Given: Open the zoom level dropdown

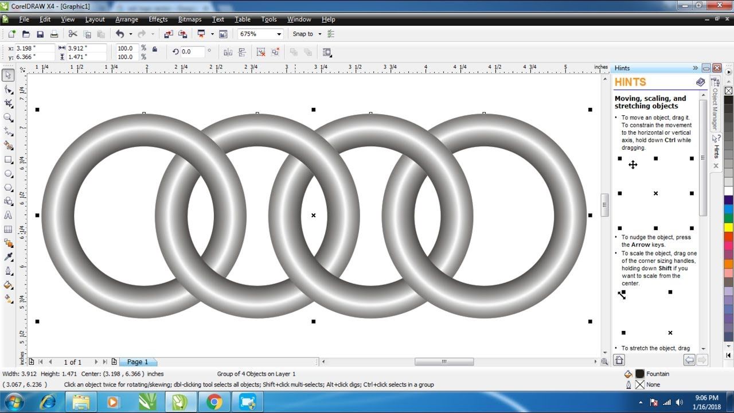Looking at the screenshot, I should click(279, 34).
